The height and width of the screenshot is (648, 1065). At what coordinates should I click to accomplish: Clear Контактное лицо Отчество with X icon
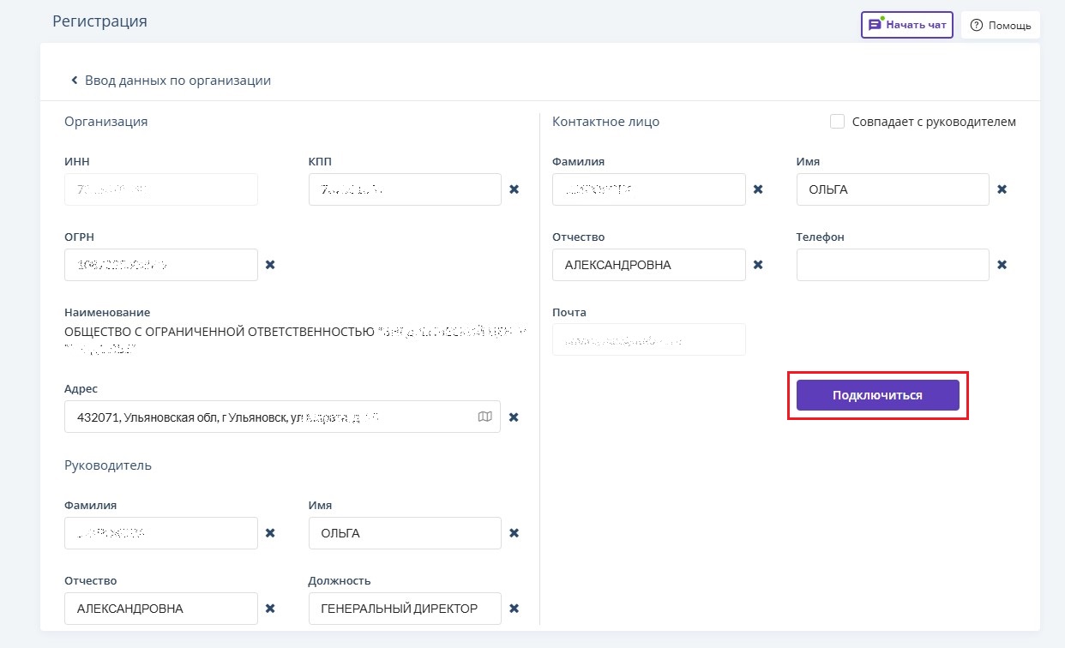758,265
